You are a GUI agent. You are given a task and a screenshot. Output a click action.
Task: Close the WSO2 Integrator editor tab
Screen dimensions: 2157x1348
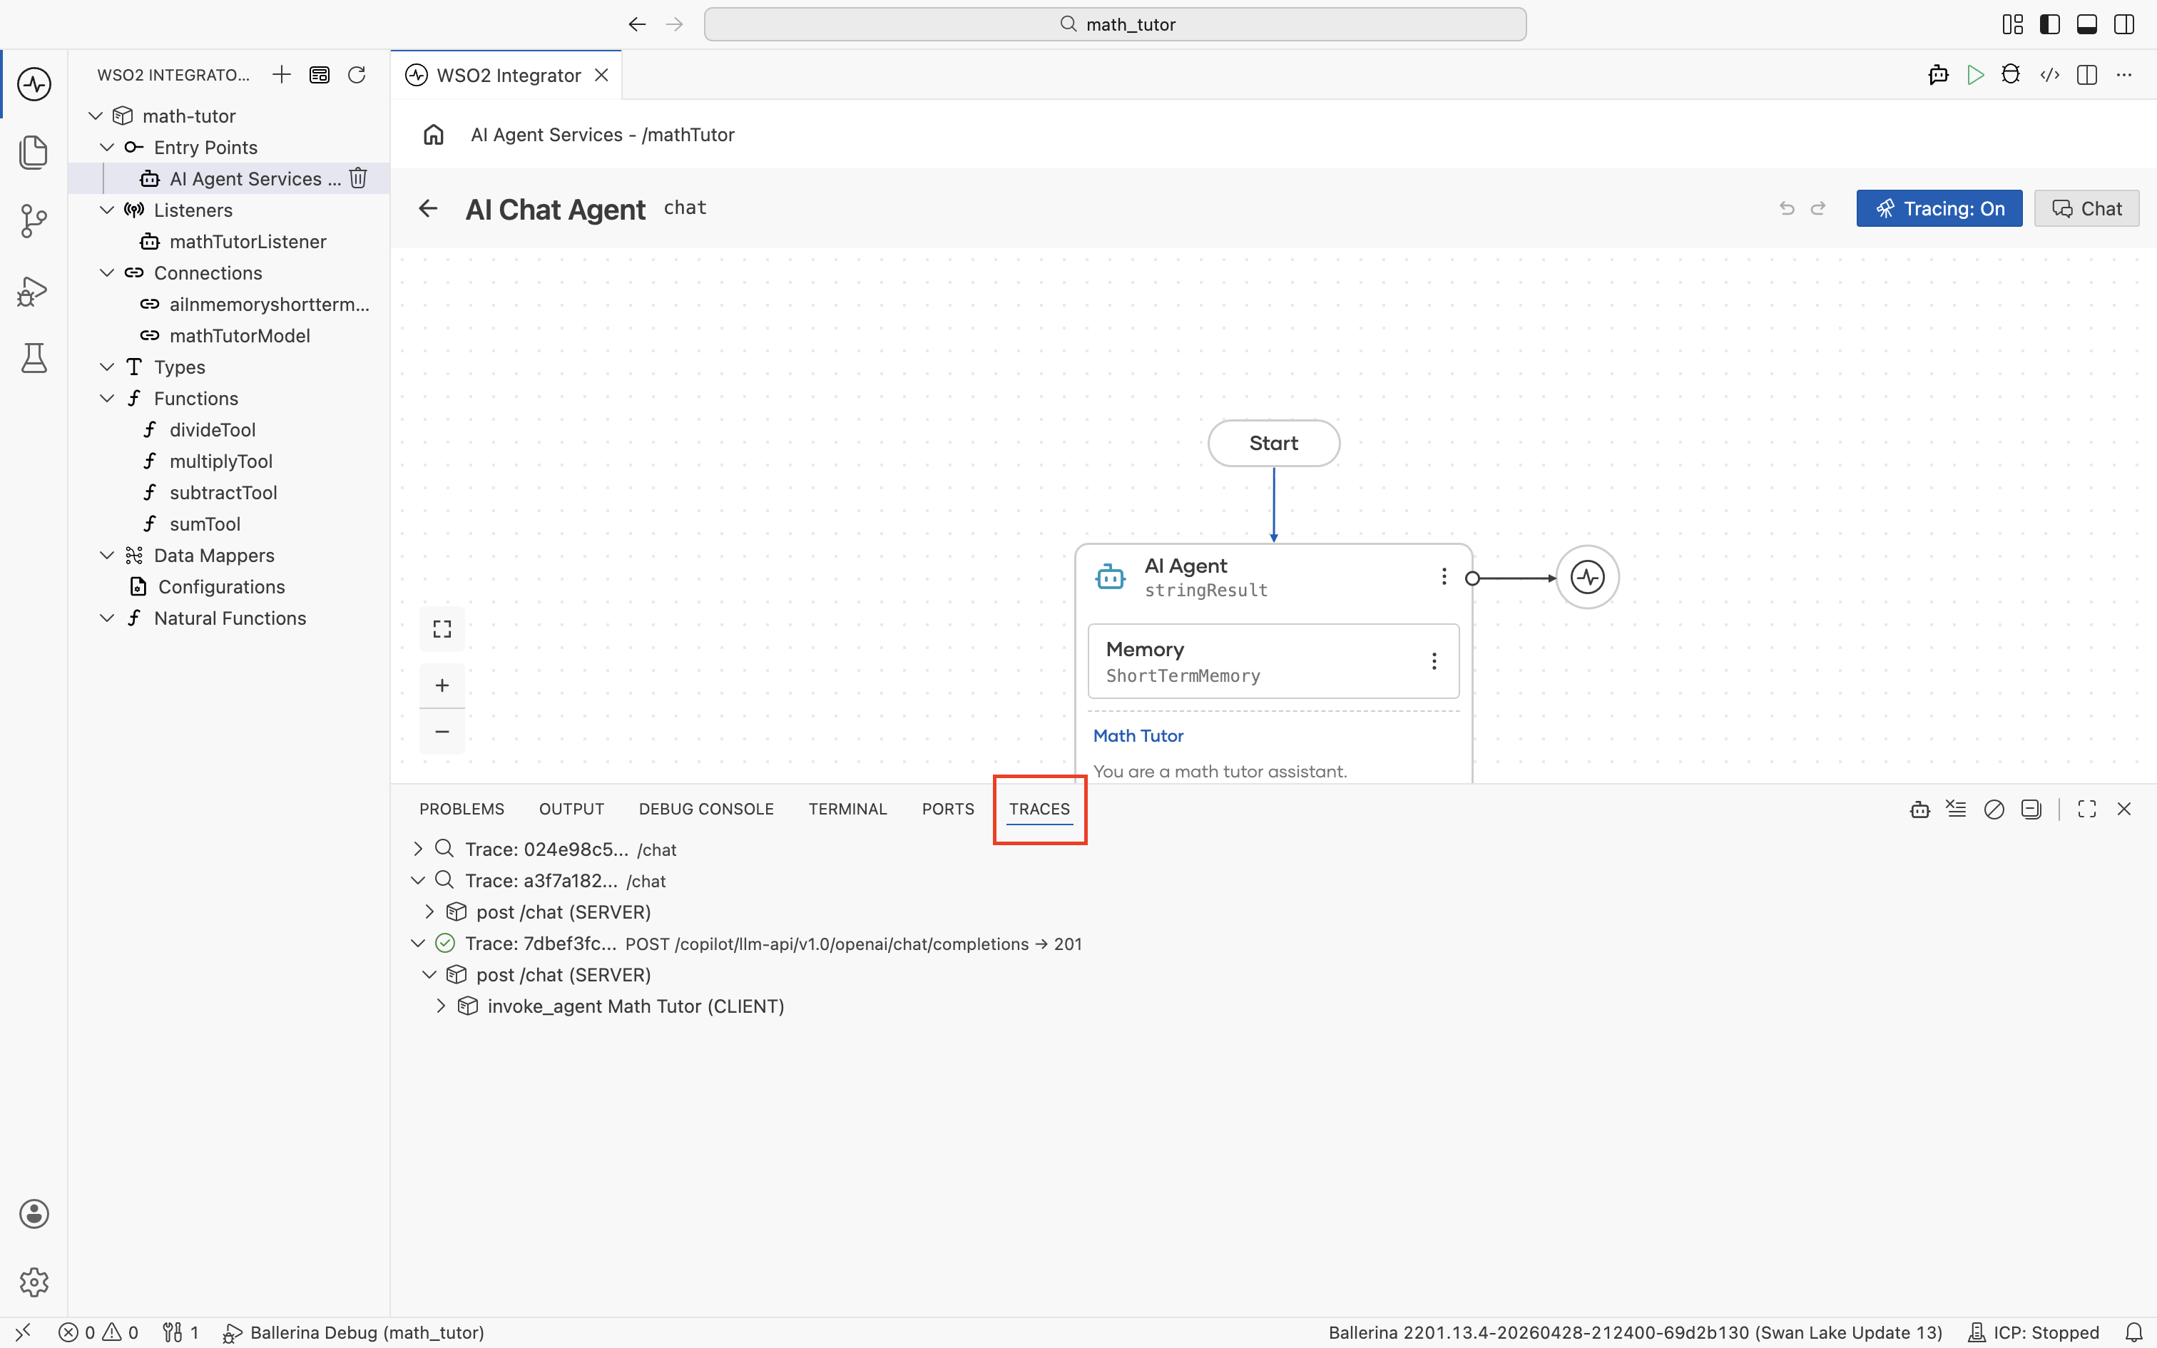tap(601, 75)
